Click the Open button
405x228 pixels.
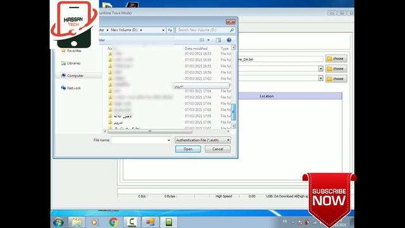click(x=188, y=149)
